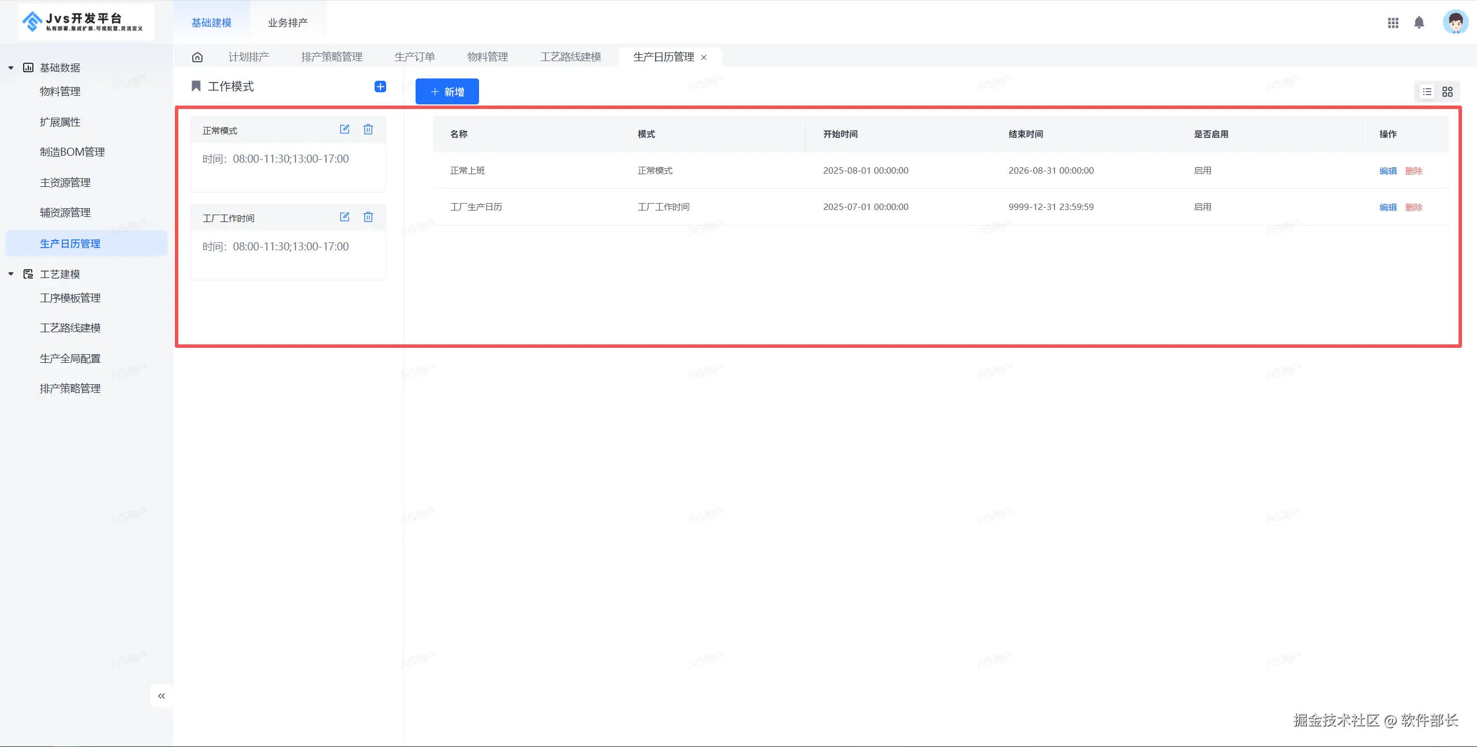
Task: Click the add work mode plus icon
Action: pos(380,87)
